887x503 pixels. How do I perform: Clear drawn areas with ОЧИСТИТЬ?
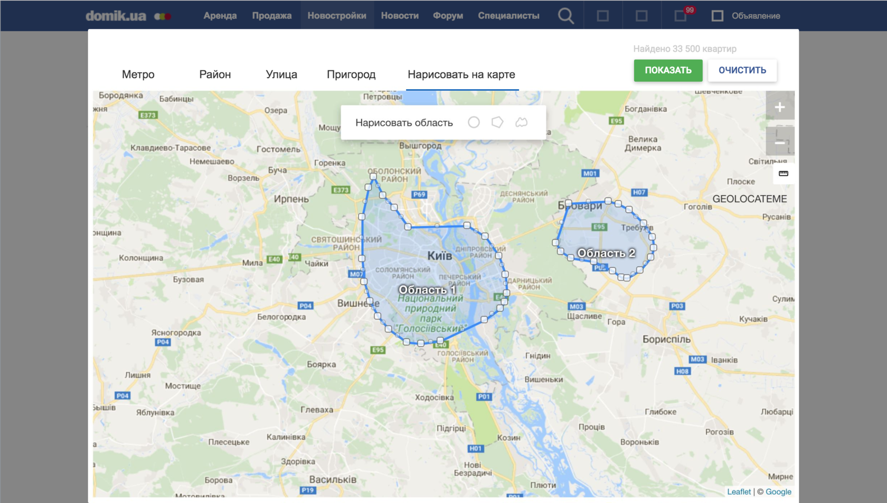(742, 70)
